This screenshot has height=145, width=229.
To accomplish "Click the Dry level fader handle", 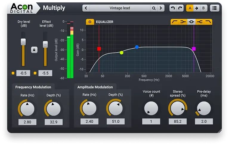I will 23,42.
